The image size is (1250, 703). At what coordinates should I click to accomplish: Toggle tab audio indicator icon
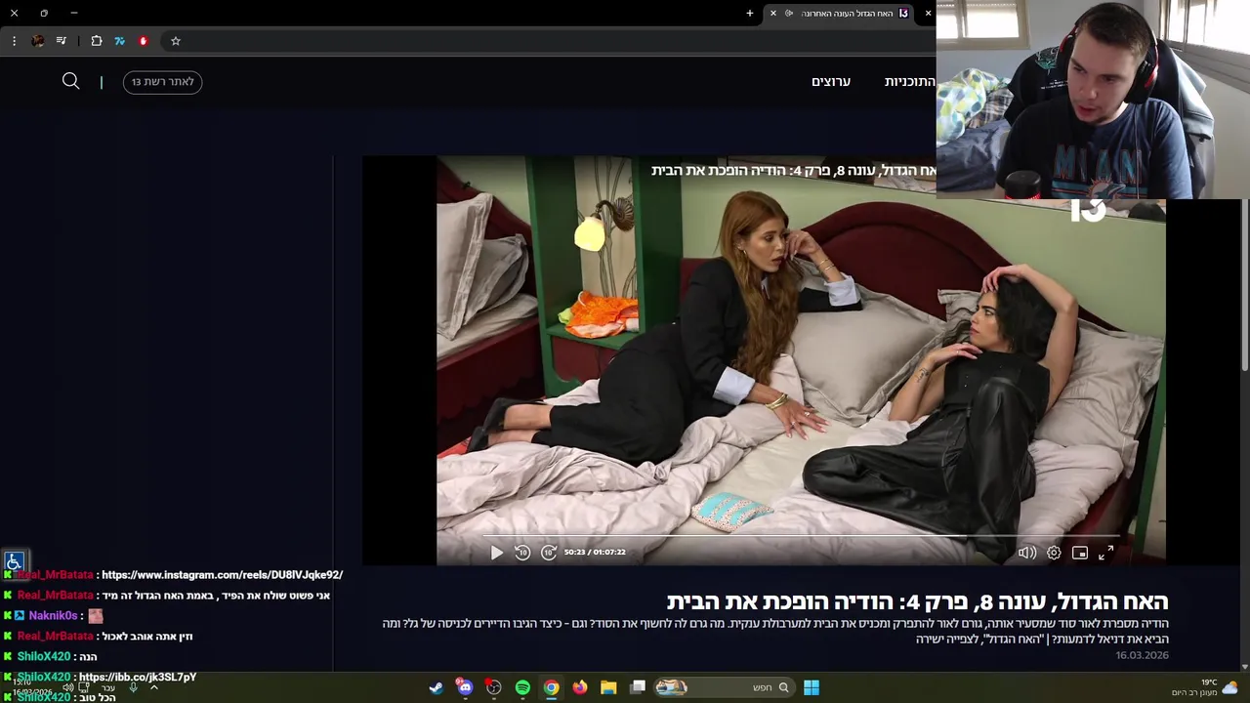(789, 14)
